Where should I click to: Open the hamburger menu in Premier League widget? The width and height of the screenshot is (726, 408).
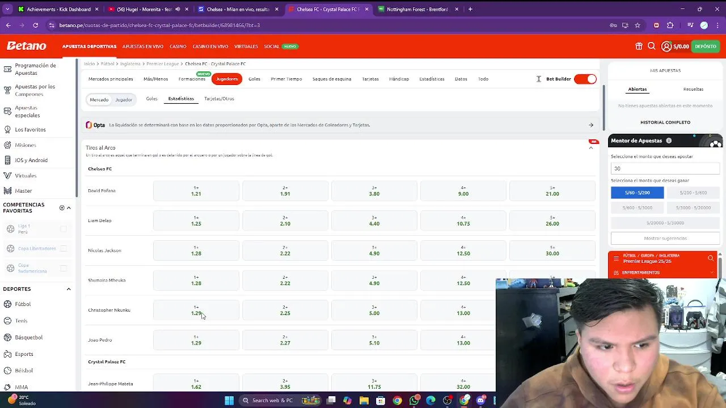[616, 258]
